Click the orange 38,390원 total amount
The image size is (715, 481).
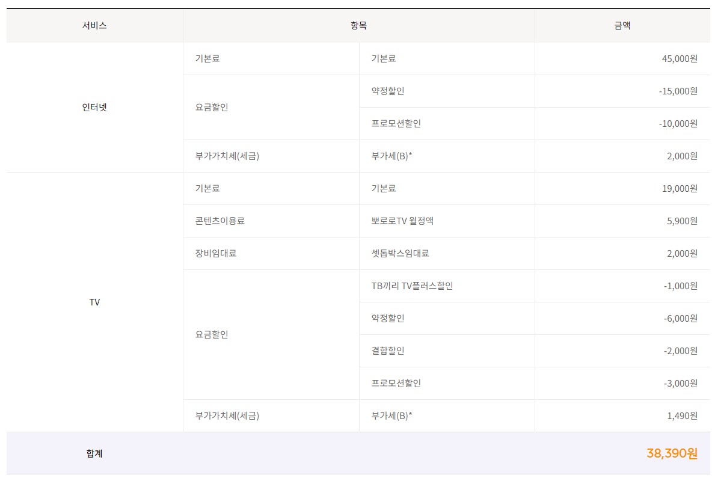point(672,454)
